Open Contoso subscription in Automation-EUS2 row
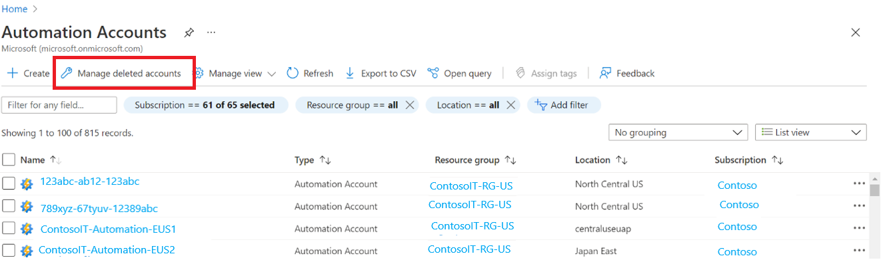This screenshot has height=260, width=889. click(x=737, y=252)
